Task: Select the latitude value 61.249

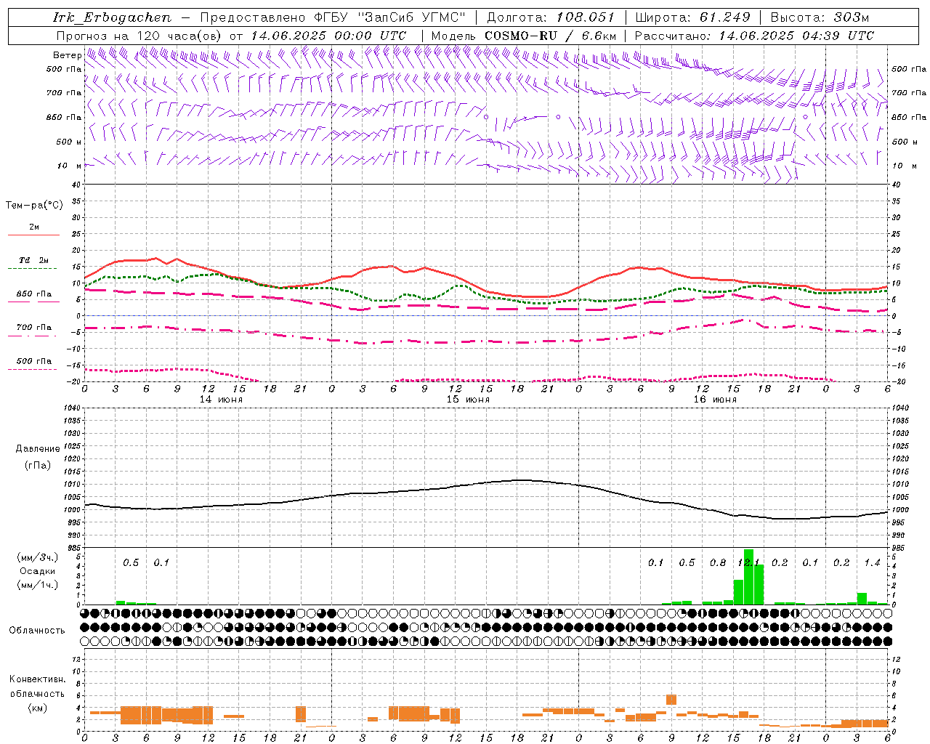Action: click(724, 17)
